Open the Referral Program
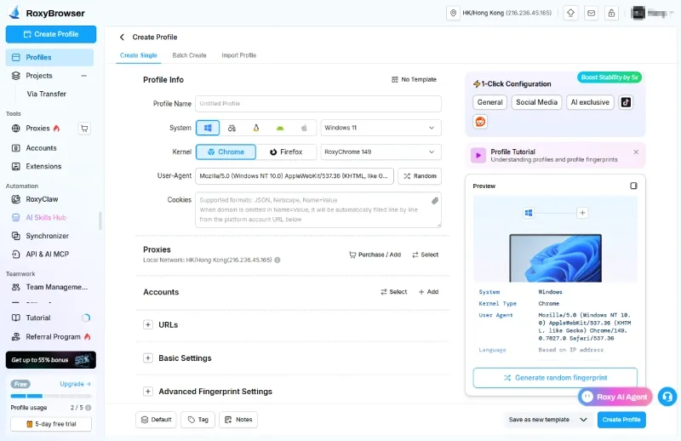 [53, 337]
